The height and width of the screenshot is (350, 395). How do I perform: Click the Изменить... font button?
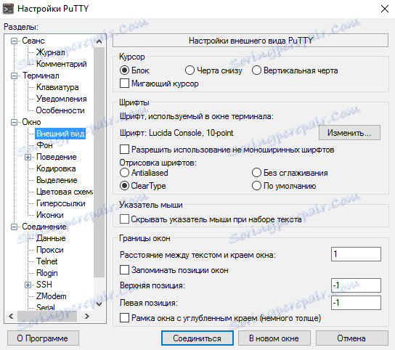coord(349,133)
